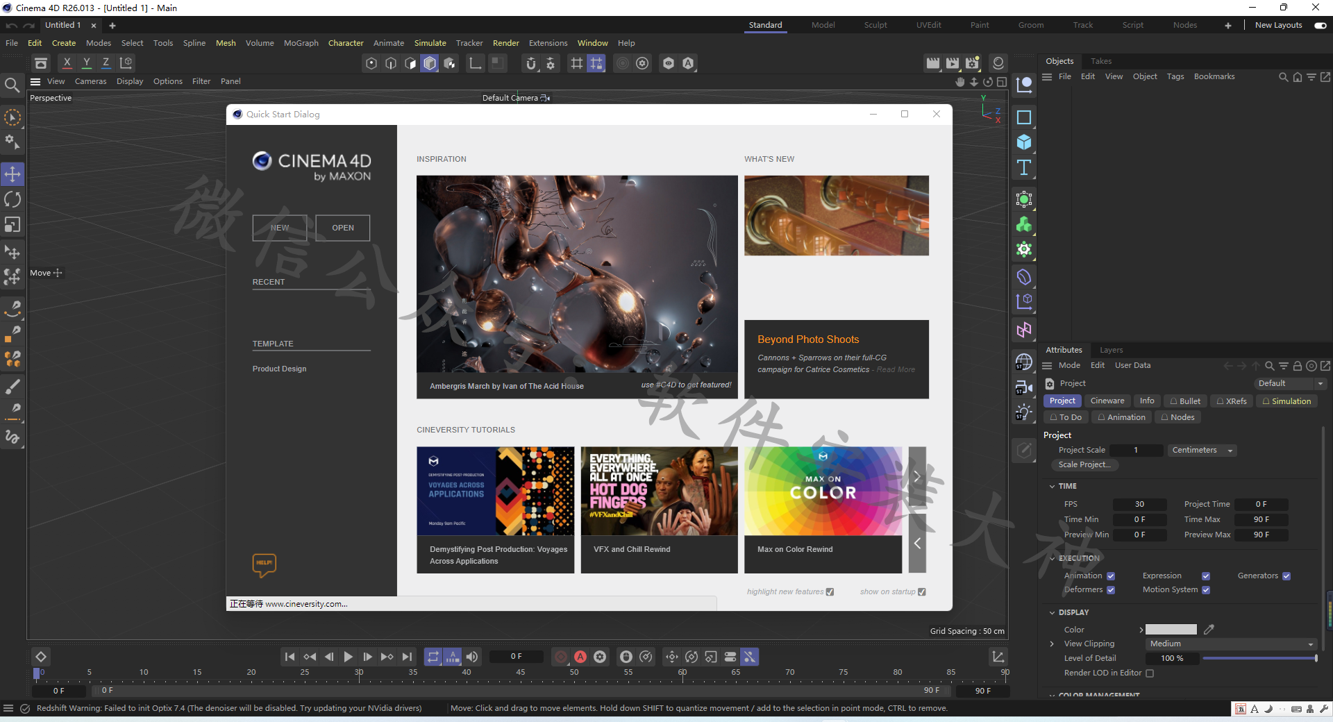The image size is (1333, 722).
Task: Click the Scale Project... button
Action: tap(1084, 465)
